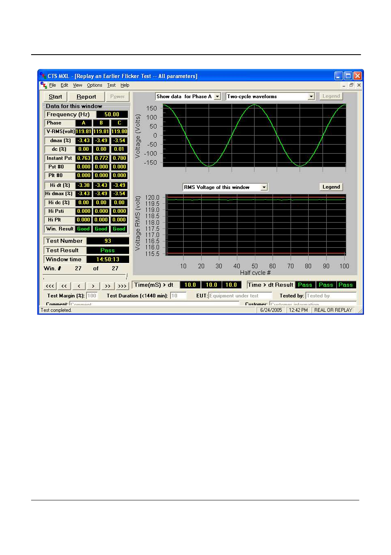This screenshot has width=391, height=555.
Task: Click the << rewind windows button
Action: (64, 286)
